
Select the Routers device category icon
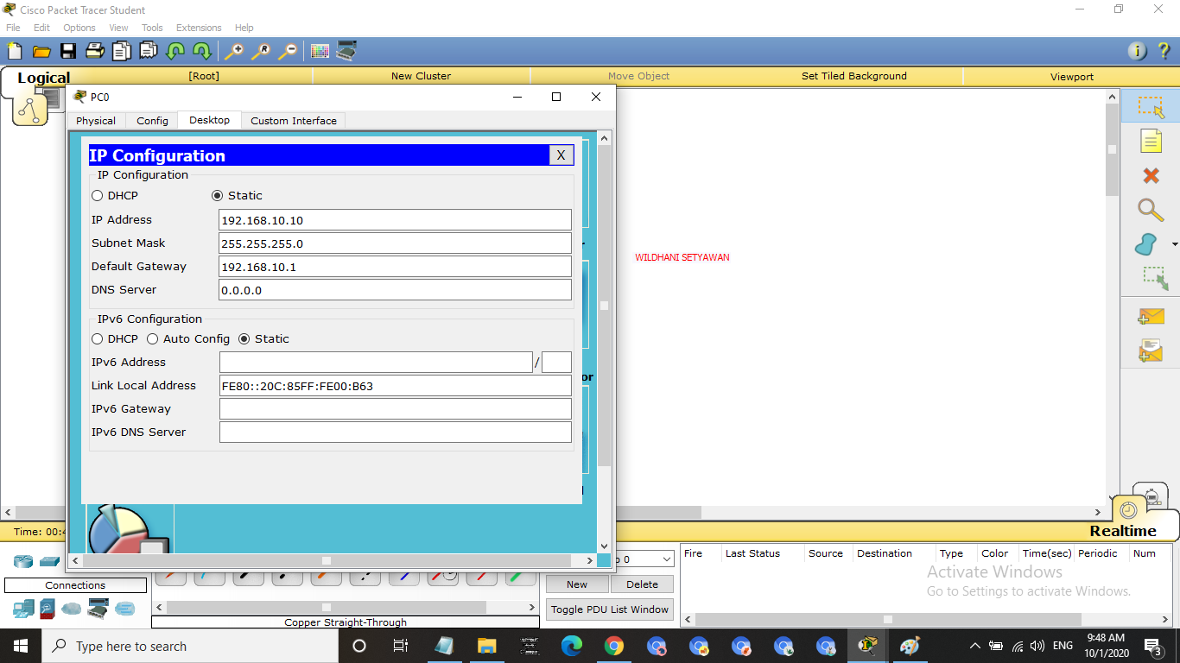pyautogui.click(x=23, y=561)
